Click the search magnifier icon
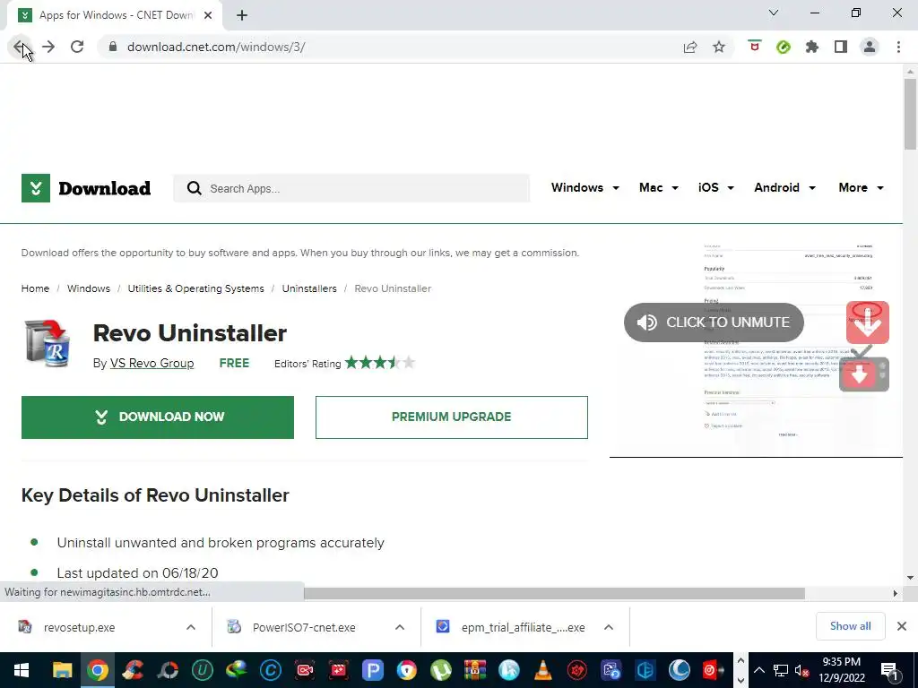918x688 pixels. pyautogui.click(x=194, y=188)
